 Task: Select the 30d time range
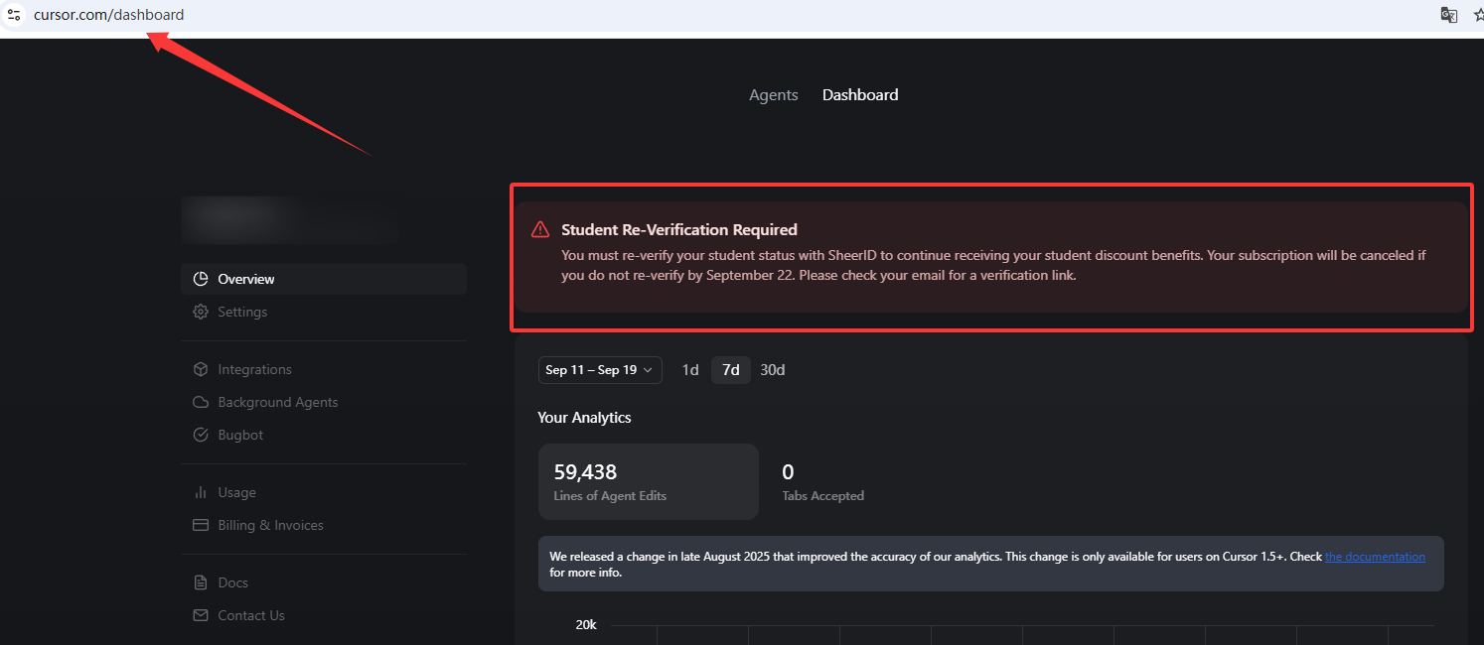pyautogui.click(x=773, y=370)
